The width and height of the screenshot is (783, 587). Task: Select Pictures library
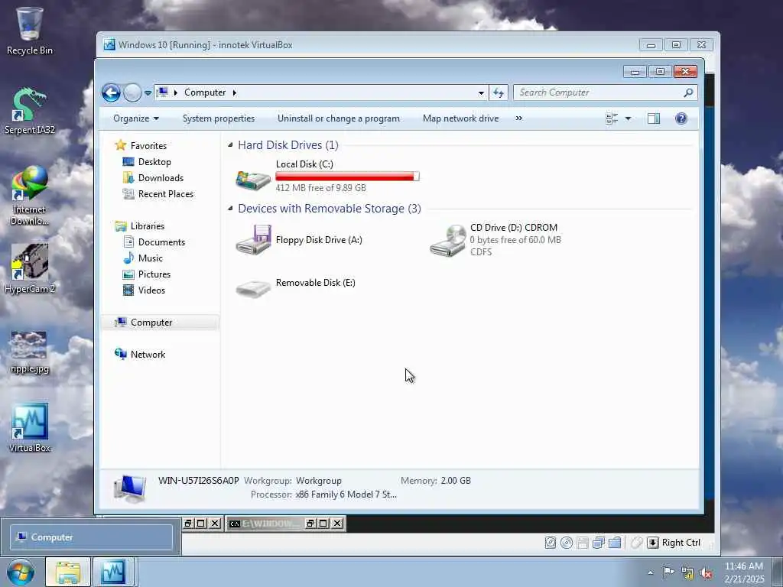pos(154,274)
